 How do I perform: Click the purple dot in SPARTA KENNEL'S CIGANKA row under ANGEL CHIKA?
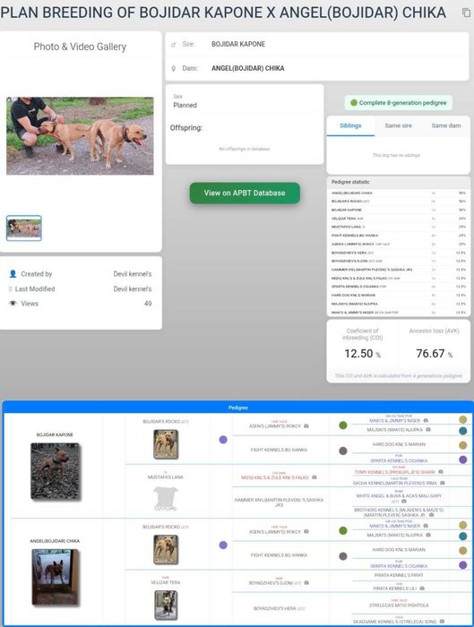pyautogui.click(x=463, y=565)
